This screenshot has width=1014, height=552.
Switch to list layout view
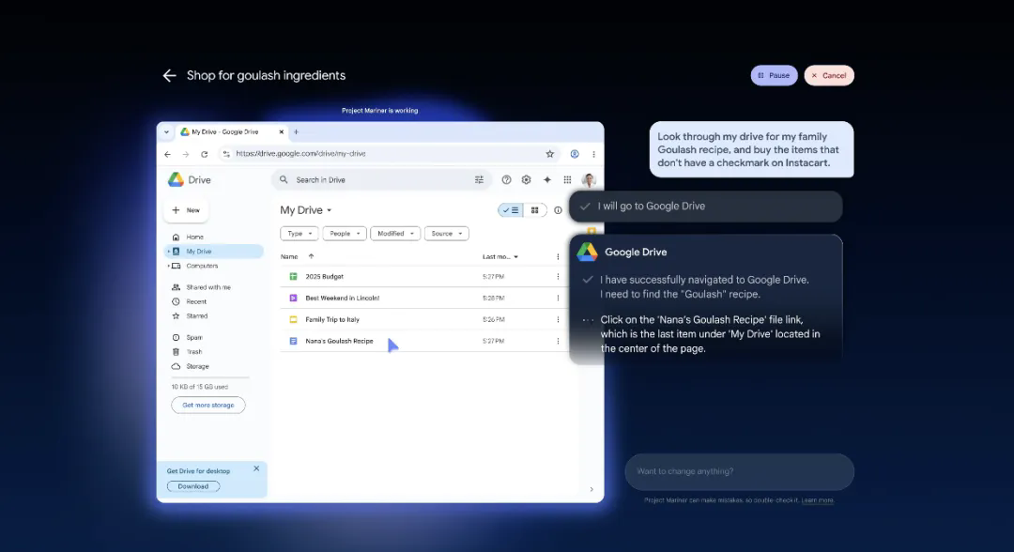click(x=511, y=210)
